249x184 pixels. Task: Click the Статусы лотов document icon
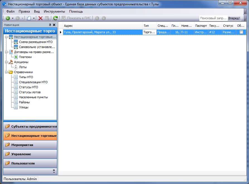(x=16, y=92)
